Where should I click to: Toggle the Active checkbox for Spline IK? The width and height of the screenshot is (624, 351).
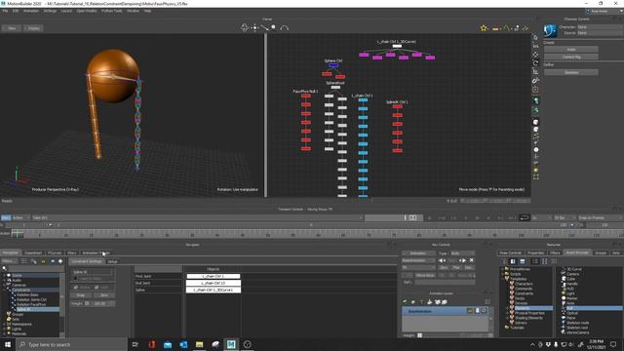pos(76,287)
